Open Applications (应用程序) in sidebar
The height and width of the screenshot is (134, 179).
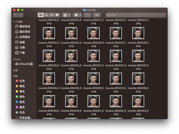(x=23, y=37)
